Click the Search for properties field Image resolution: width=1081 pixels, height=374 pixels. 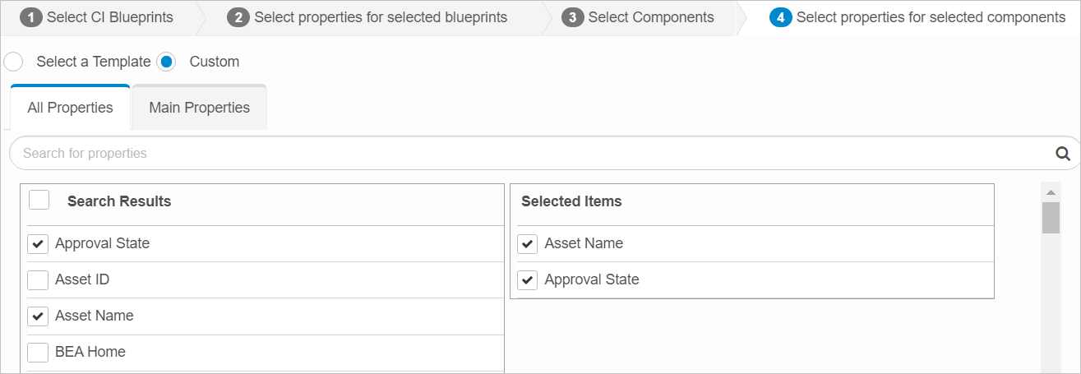click(x=526, y=153)
